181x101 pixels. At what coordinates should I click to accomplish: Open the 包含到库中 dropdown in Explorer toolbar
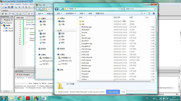tap(71, 13)
